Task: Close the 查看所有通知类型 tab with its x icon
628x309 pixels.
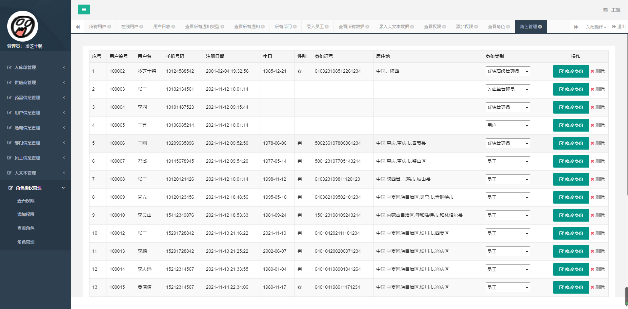Action: [x=222, y=27]
